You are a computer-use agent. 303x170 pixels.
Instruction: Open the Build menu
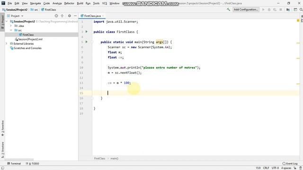coord(80,3)
